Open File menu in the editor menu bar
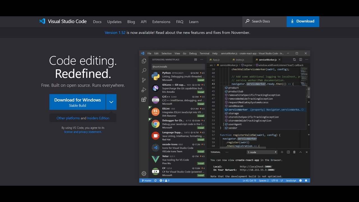Viewport: 359px width, 202px height. click(x=149, y=53)
